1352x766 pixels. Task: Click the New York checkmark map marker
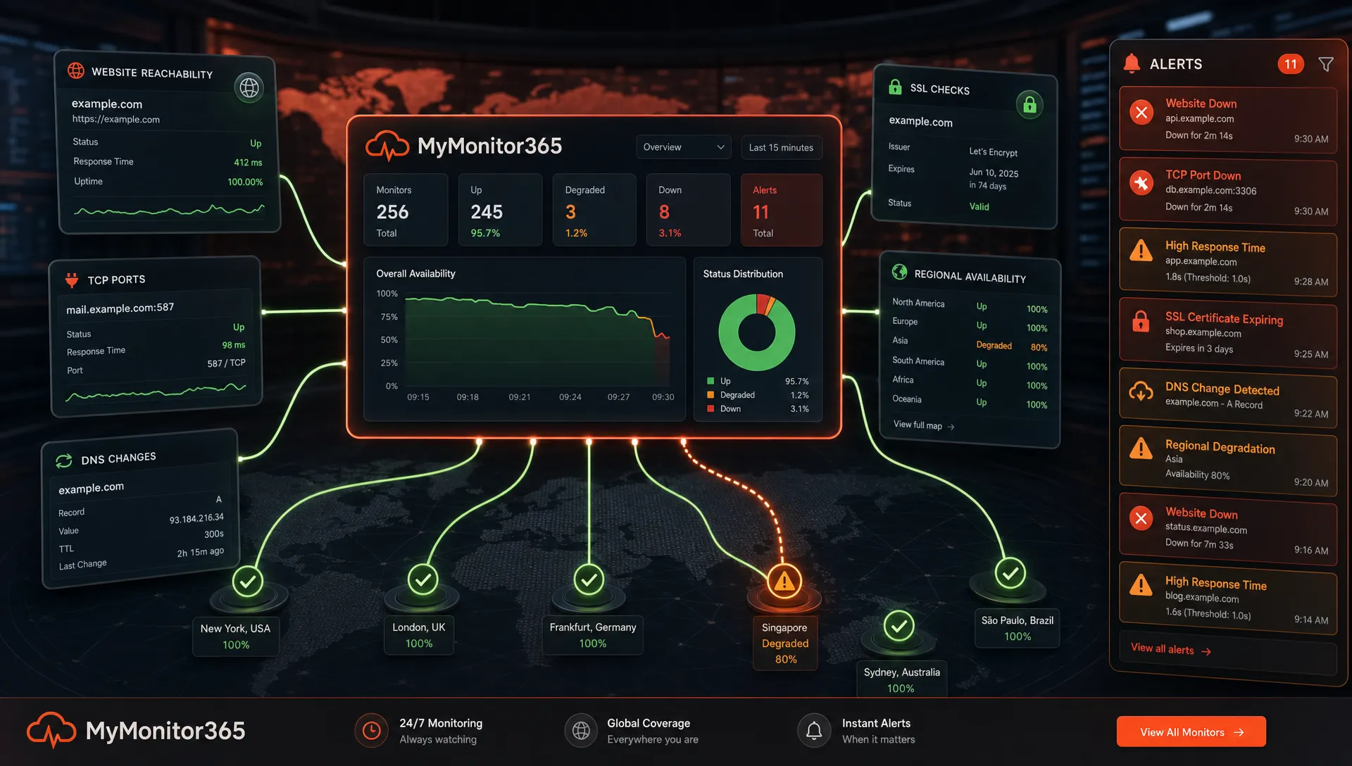click(x=248, y=582)
